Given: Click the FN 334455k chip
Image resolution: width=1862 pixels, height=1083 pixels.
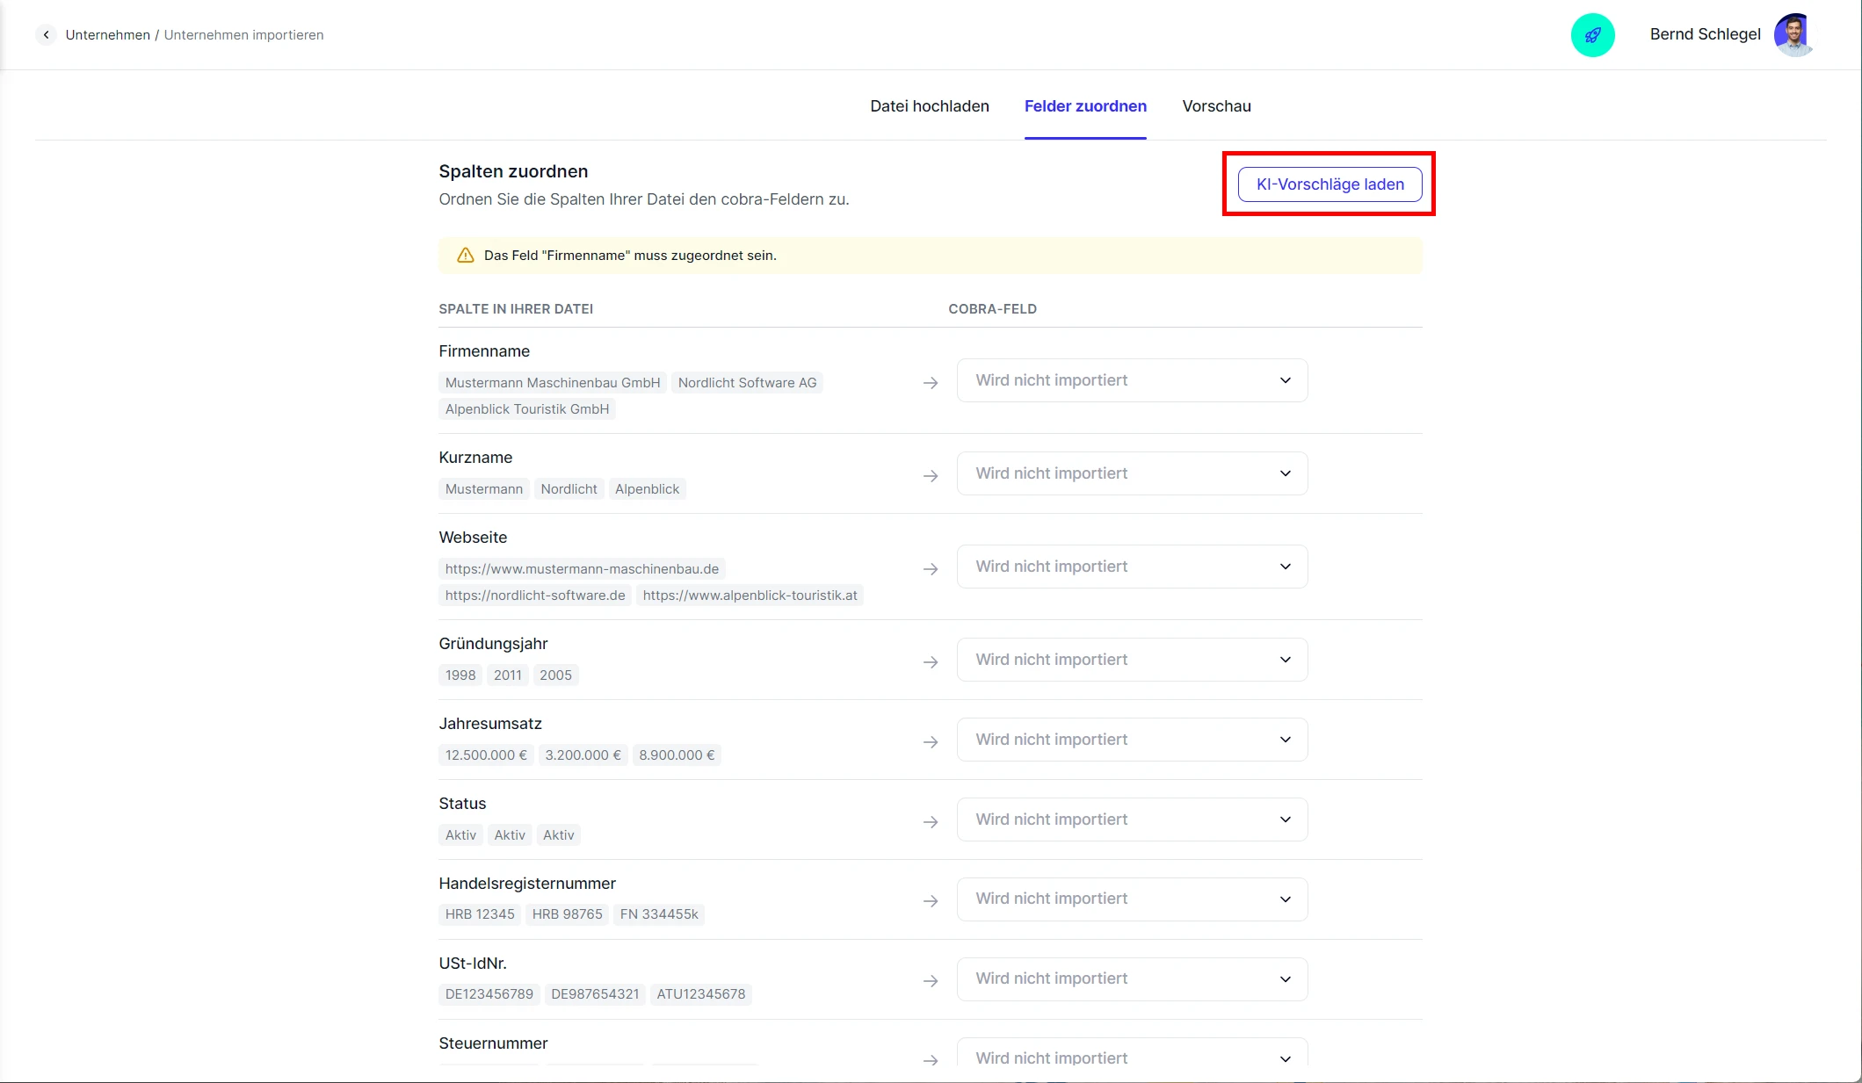Looking at the screenshot, I should (x=659, y=914).
